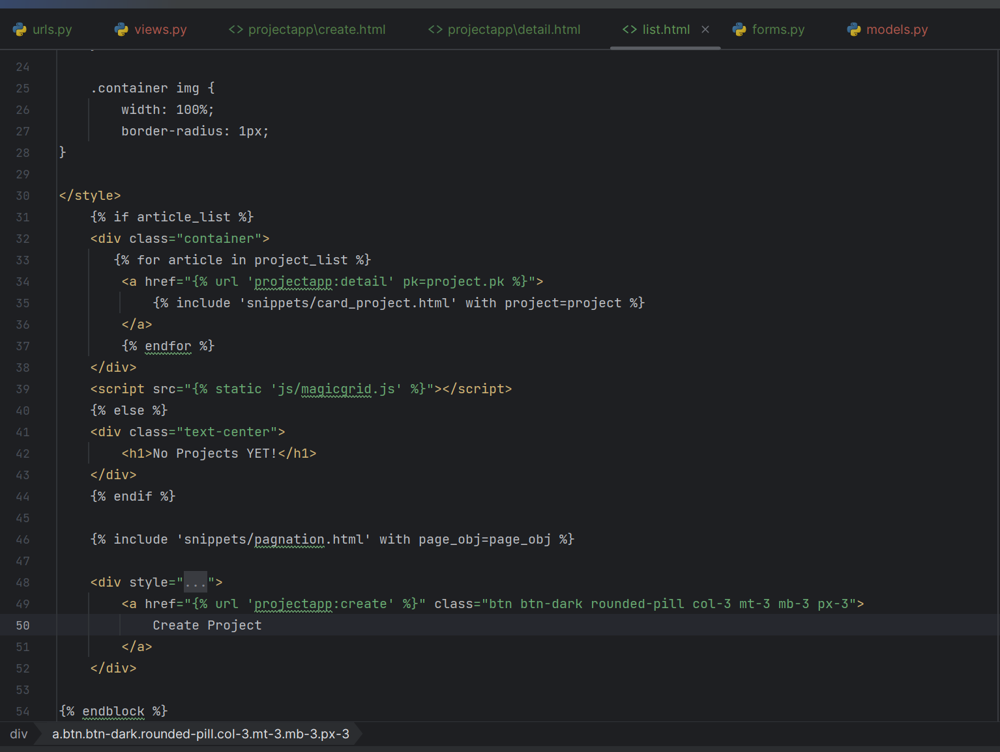The height and width of the screenshot is (752, 1000).
Task: Click the '</style>' closing tag
Action: point(90,196)
